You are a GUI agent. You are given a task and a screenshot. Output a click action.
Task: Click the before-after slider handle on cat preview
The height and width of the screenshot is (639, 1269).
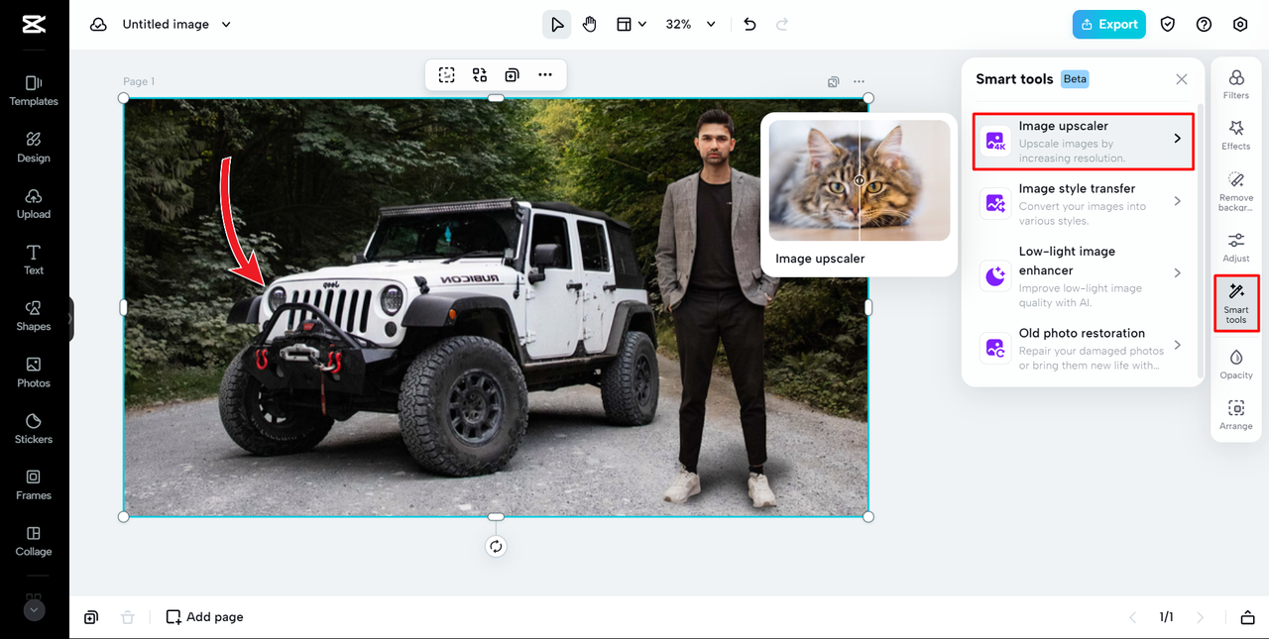click(860, 180)
